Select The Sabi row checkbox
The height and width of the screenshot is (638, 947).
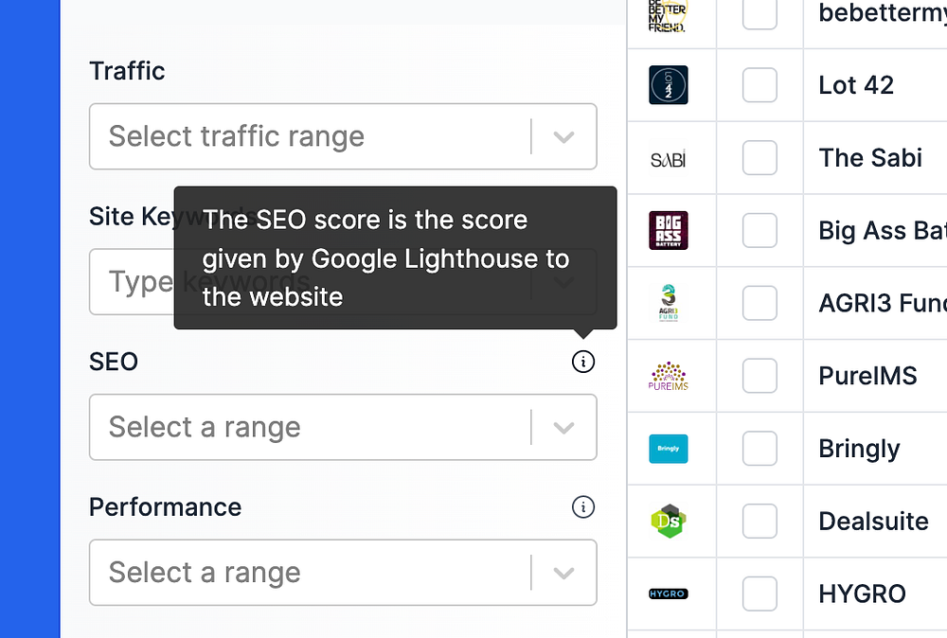pyautogui.click(x=759, y=158)
